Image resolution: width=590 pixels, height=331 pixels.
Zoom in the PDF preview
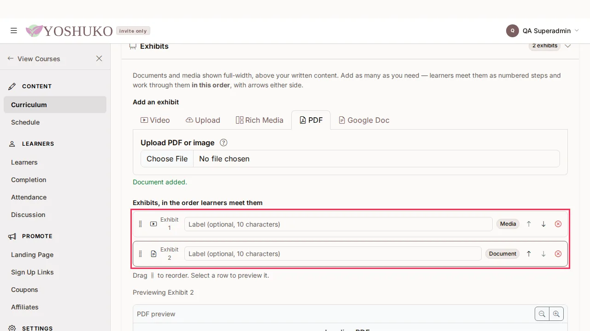pyautogui.click(x=556, y=314)
